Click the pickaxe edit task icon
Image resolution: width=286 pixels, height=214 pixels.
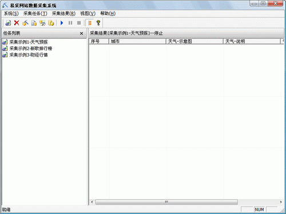25,23
